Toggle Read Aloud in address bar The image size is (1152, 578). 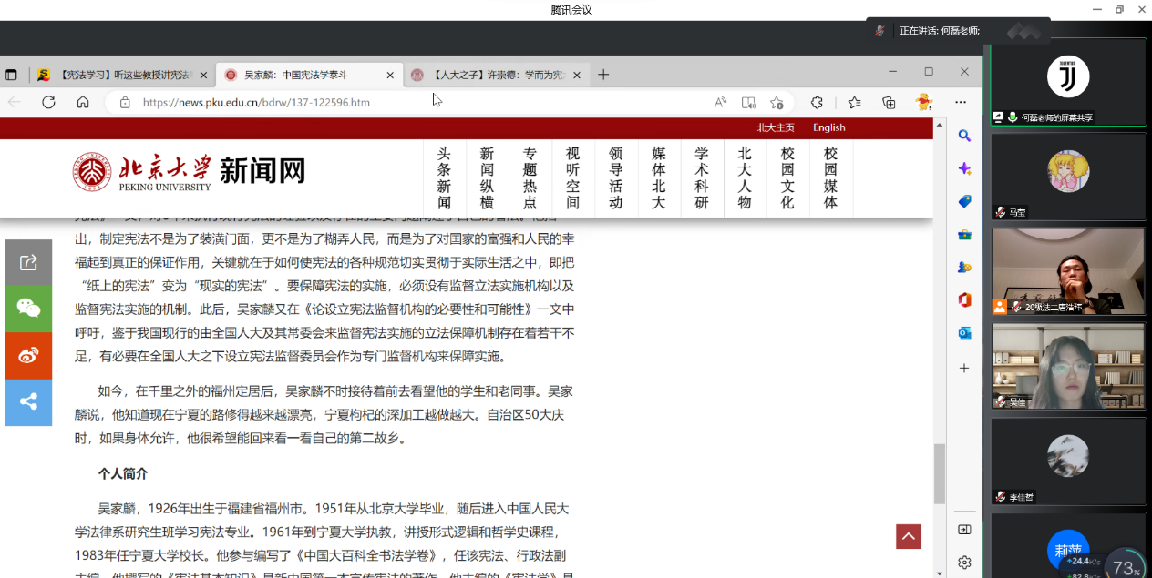[x=720, y=103]
